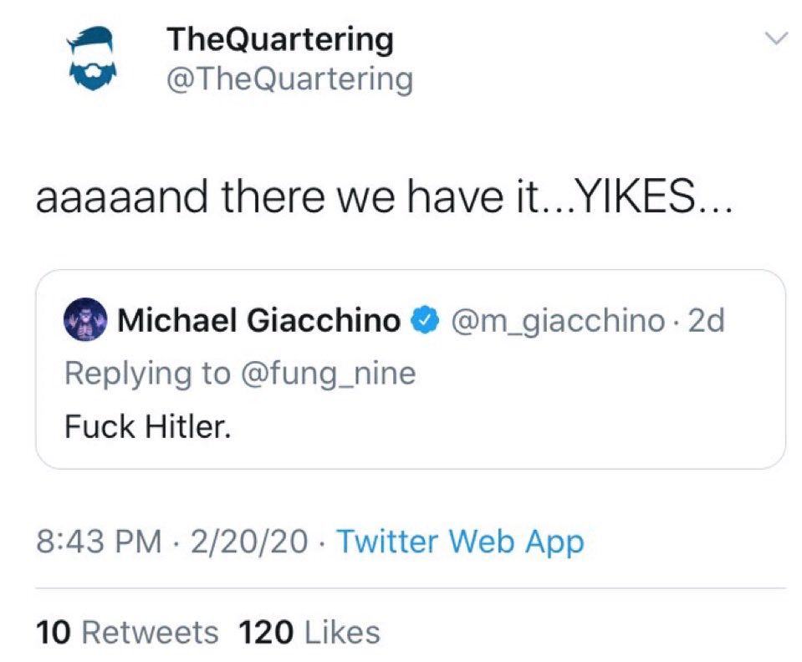
Task: View the 120 Likes list
Action: [x=309, y=632]
